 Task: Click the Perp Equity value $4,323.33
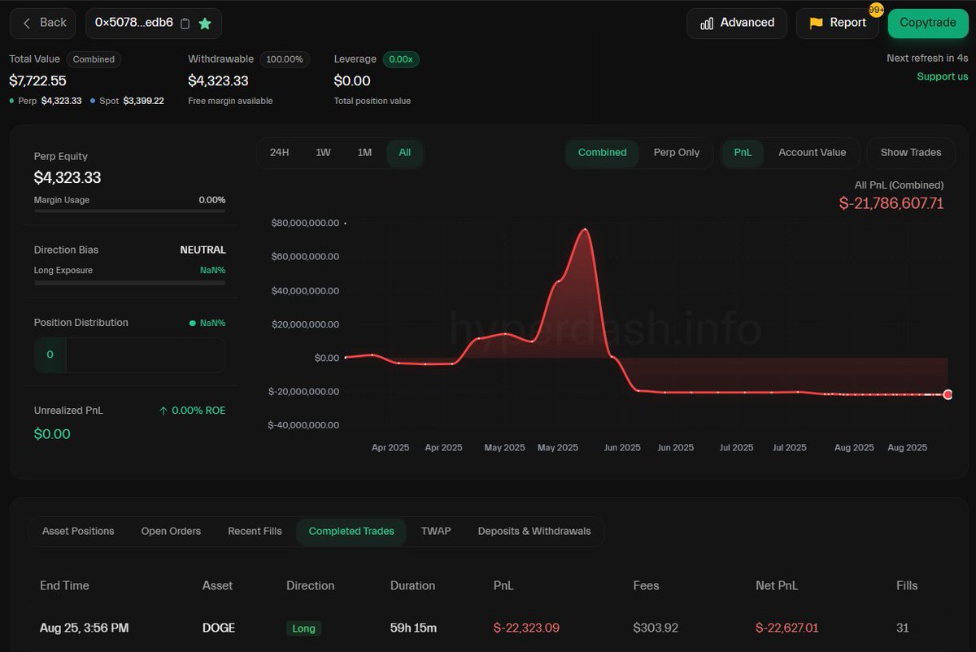click(68, 177)
